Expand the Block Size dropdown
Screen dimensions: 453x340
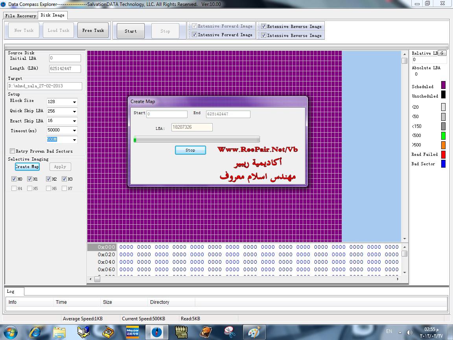click(74, 102)
